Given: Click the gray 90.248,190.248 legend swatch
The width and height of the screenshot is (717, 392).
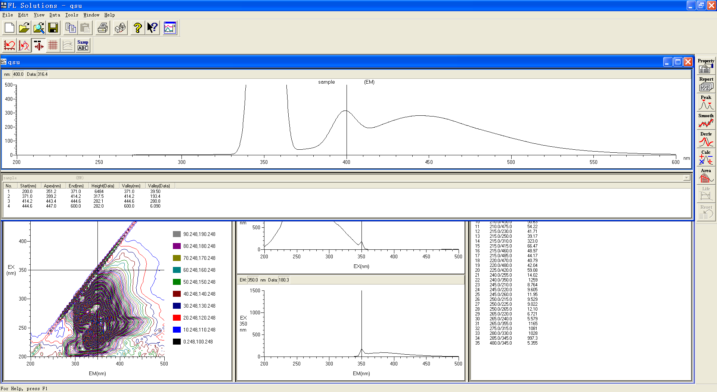Looking at the screenshot, I should pos(177,234).
